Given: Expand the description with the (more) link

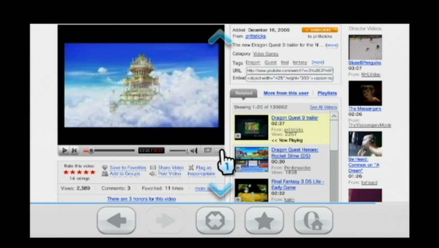Looking at the screenshot, I should click(x=332, y=45).
